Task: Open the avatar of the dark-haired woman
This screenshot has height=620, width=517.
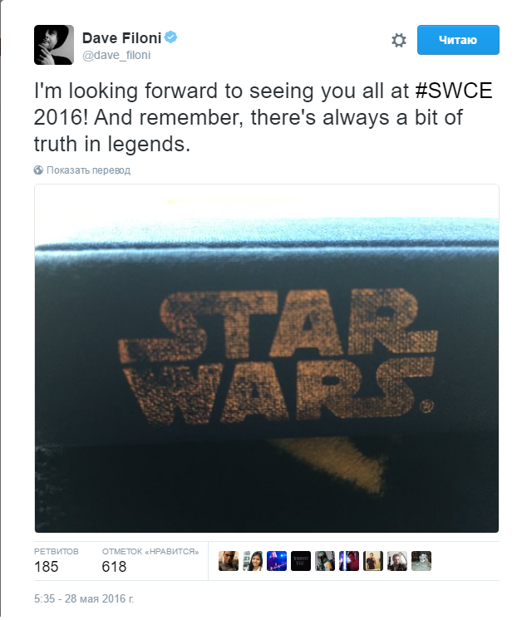Action: [253, 561]
